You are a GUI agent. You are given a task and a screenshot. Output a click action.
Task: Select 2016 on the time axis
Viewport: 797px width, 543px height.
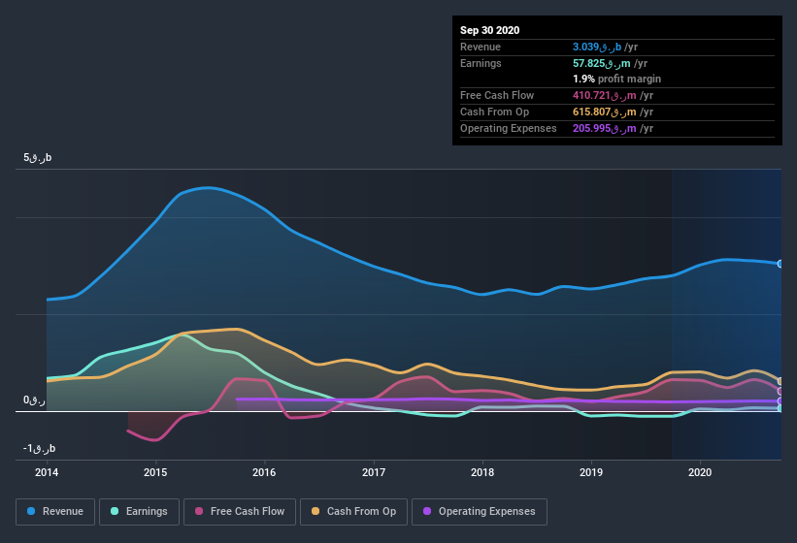pos(264,473)
